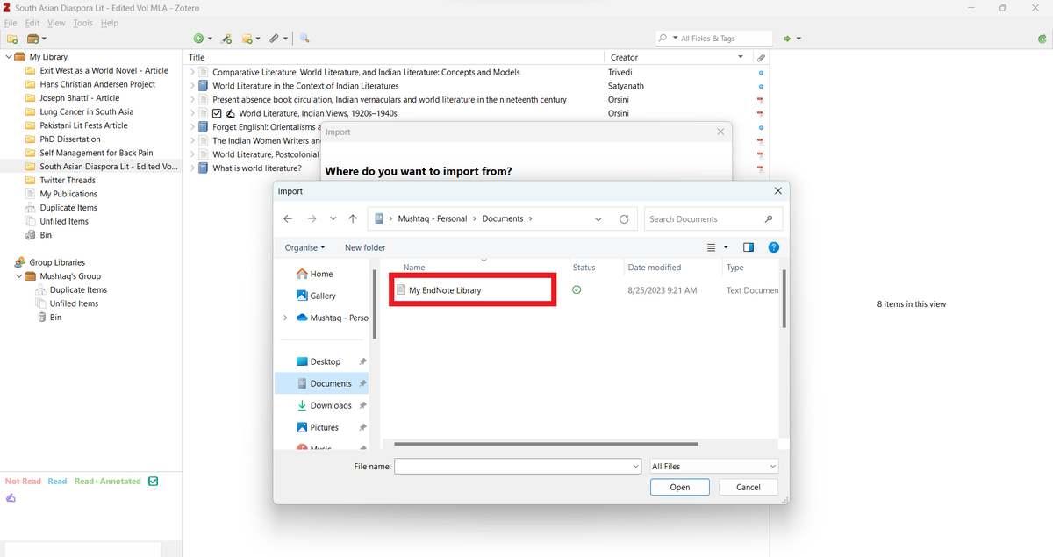Click Add Item by Identifier wand icon

click(227, 39)
